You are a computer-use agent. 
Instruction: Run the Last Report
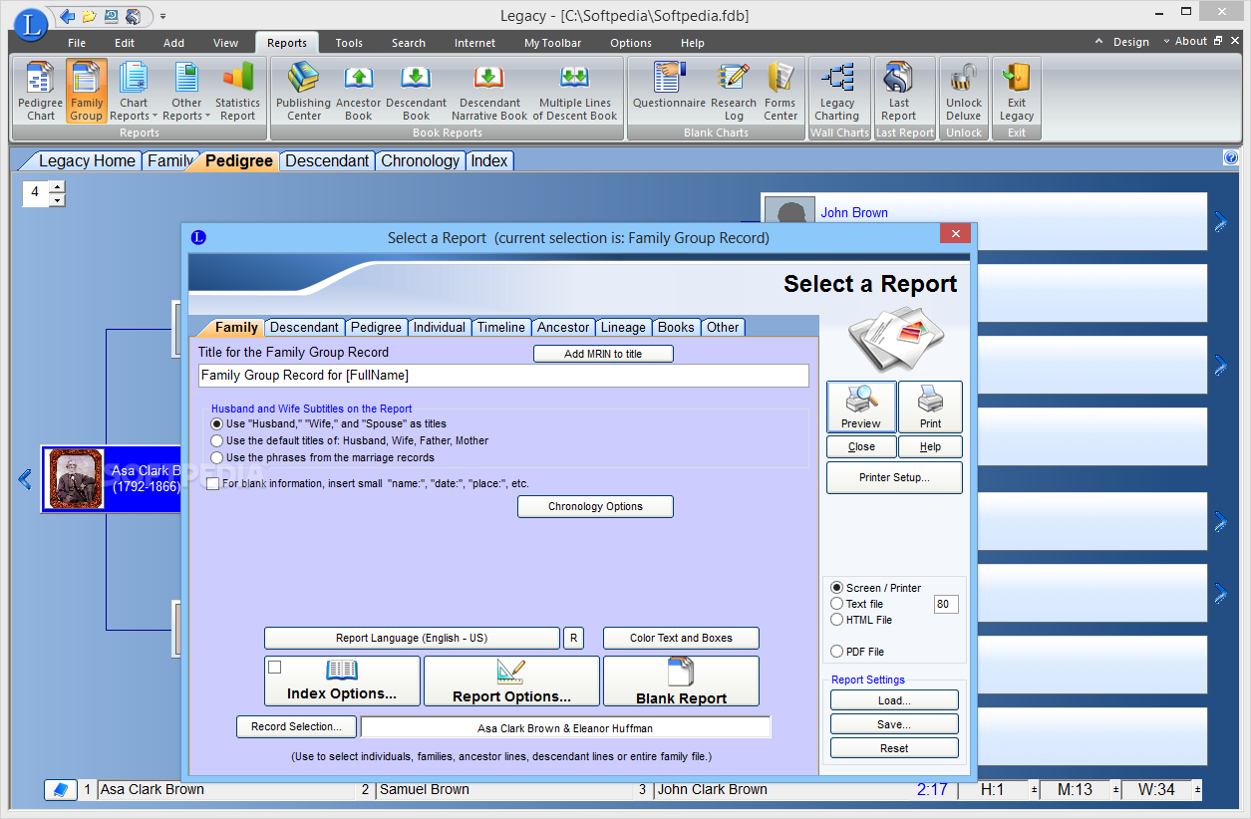pyautogui.click(x=899, y=91)
